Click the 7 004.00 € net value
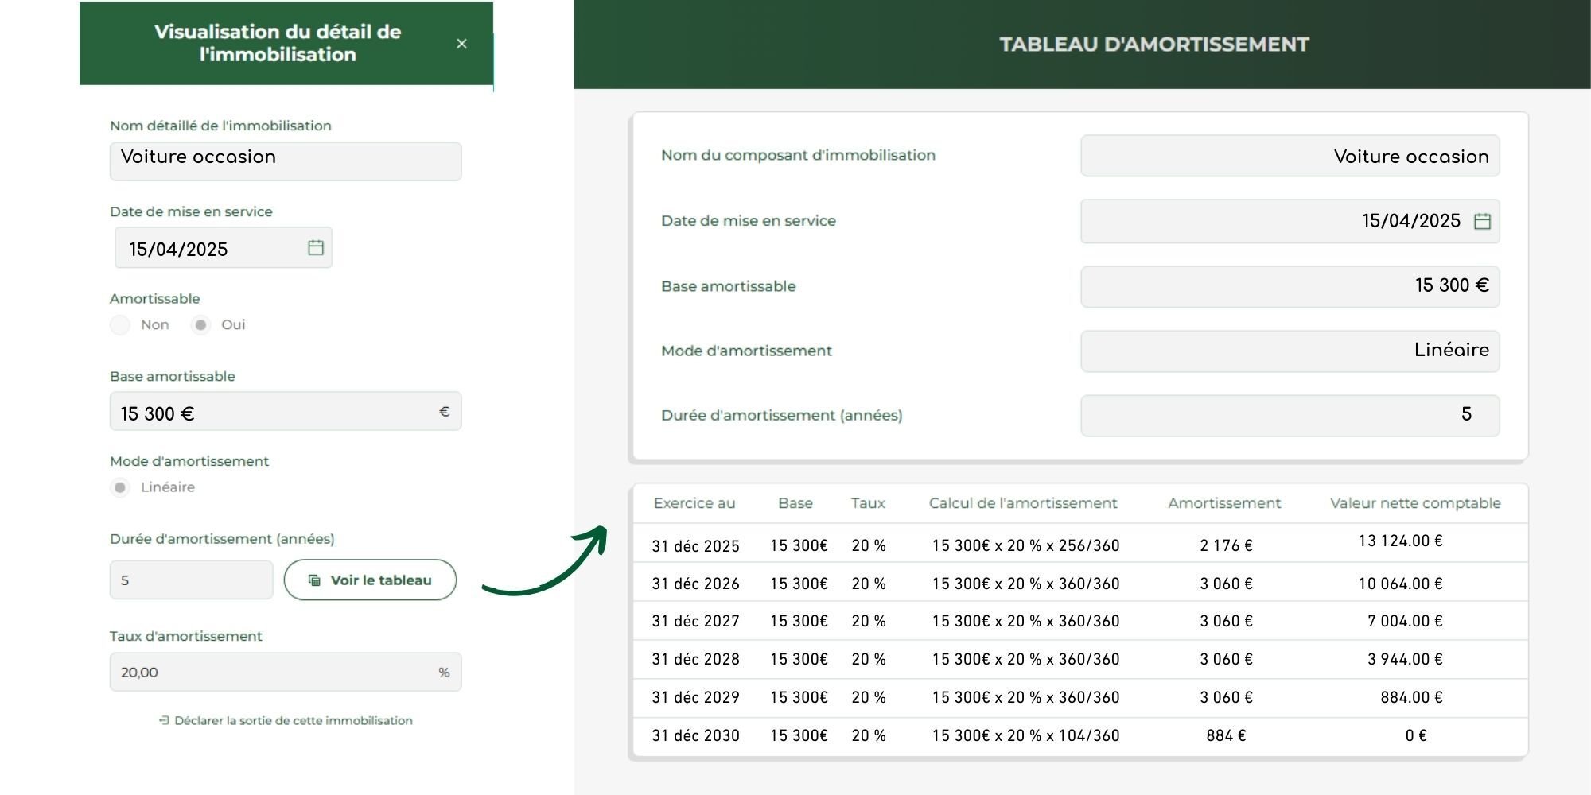1591x795 pixels. 1405,621
